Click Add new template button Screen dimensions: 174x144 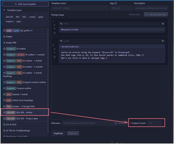25,4
